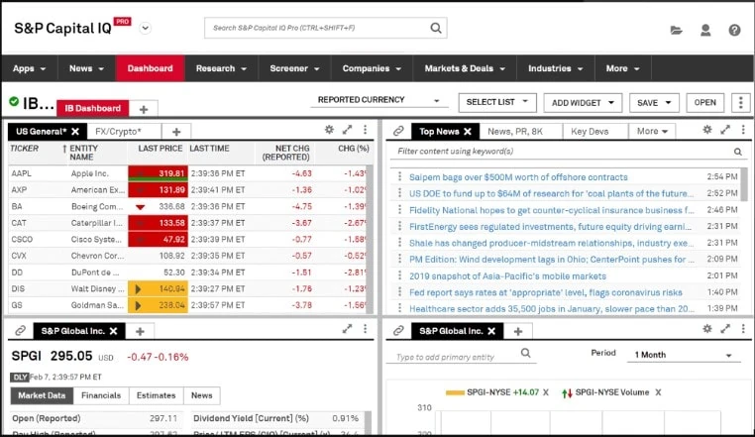Open the Fed report coronavirus risks headline

pos(546,292)
